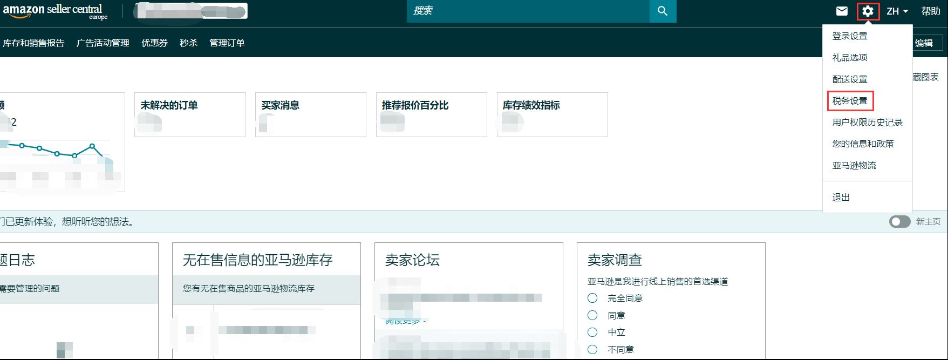Screen dimensions: 948x360
Task: Open the 未解决的订单 card
Action: click(x=190, y=114)
